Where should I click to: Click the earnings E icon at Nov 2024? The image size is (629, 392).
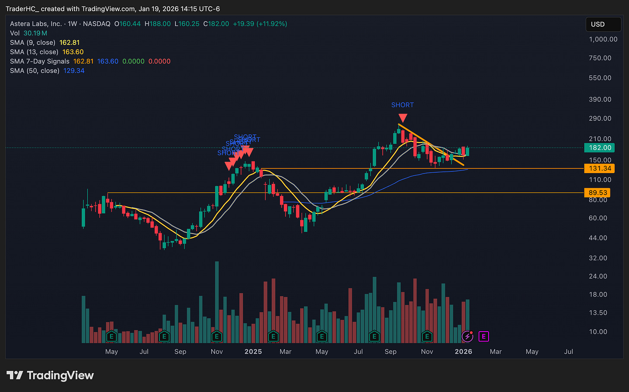pos(216,336)
